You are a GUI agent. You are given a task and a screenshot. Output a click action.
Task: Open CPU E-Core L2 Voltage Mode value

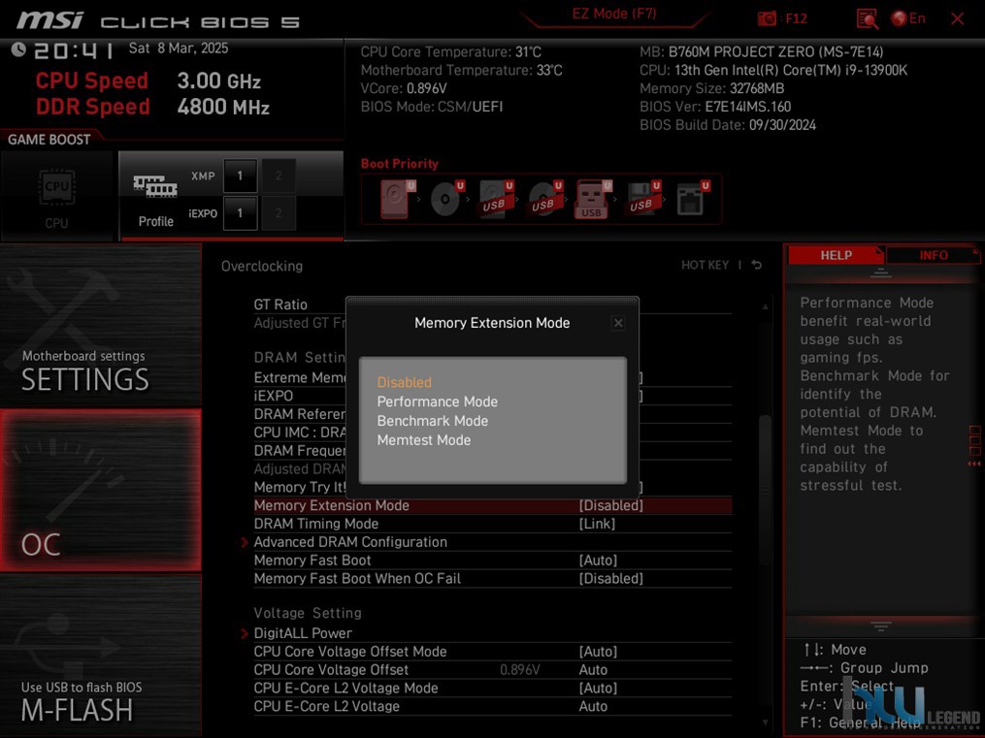(x=598, y=689)
